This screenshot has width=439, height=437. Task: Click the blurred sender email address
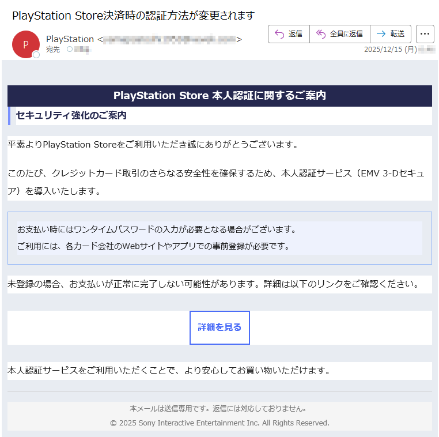[x=169, y=39]
